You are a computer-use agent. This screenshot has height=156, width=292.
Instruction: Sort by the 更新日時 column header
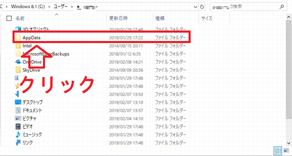118,18
